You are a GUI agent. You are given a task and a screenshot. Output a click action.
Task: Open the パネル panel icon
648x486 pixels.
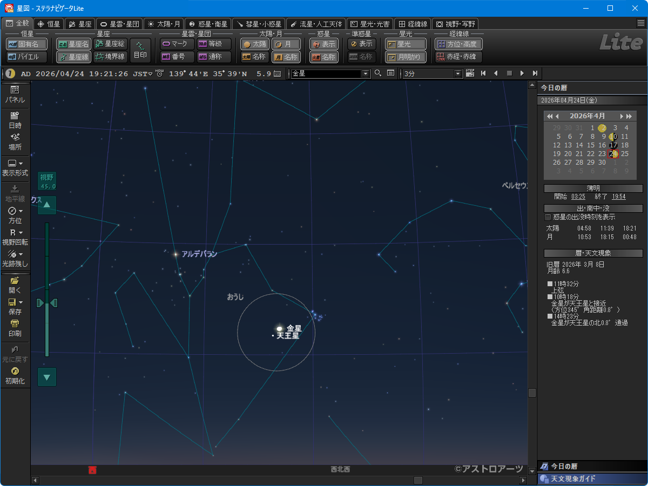tap(15, 94)
